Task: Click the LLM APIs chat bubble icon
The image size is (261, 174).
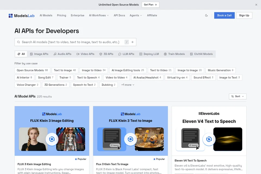Action: (120, 54)
